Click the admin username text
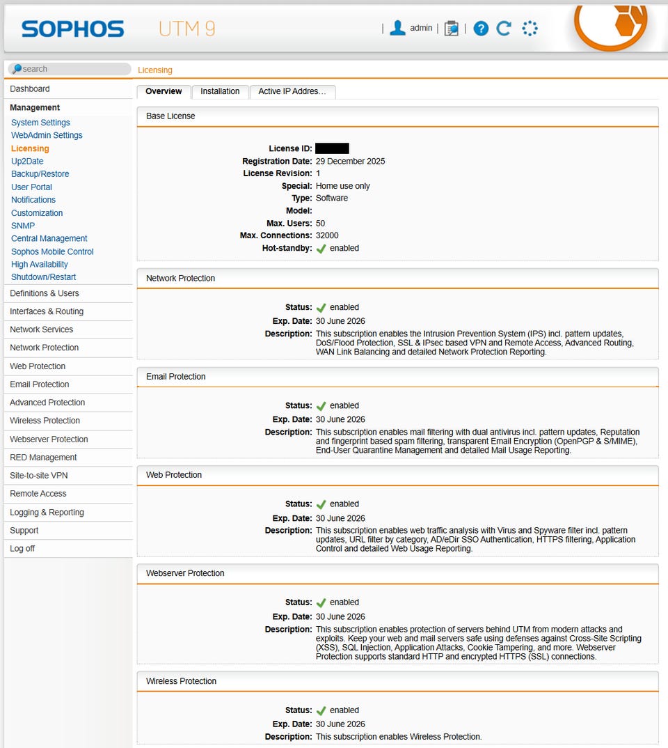This screenshot has width=668, height=748. 421,28
